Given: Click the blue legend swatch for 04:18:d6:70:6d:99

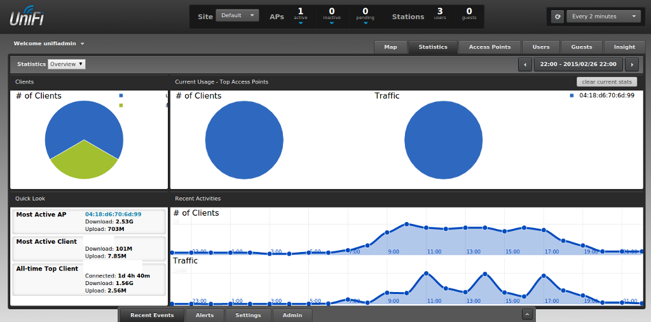Looking at the screenshot, I should coord(572,95).
